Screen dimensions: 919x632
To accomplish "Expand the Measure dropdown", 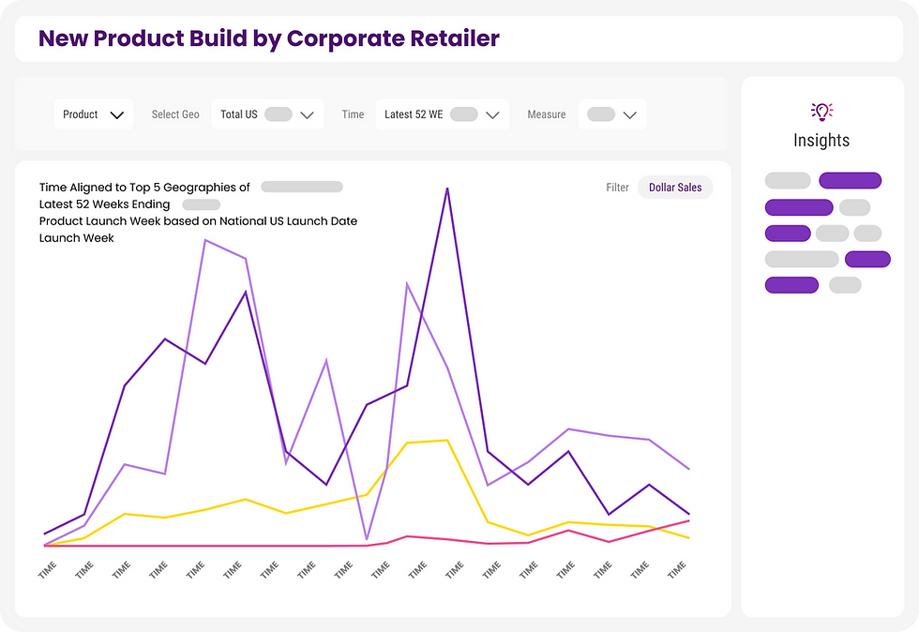I will click(612, 114).
